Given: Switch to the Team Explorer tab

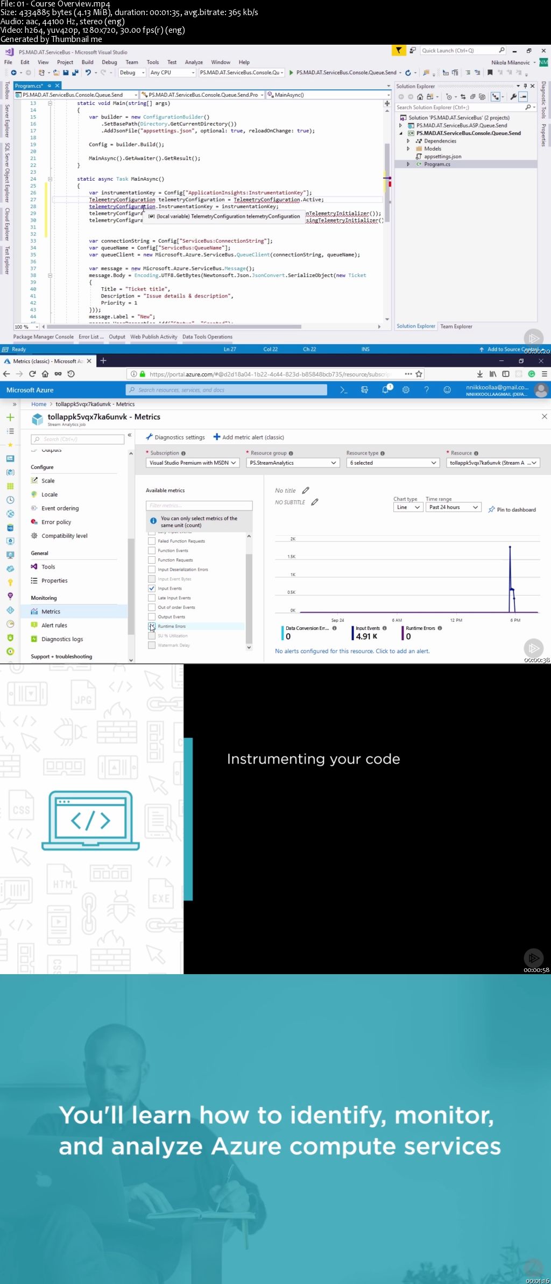Looking at the screenshot, I should coord(456,327).
